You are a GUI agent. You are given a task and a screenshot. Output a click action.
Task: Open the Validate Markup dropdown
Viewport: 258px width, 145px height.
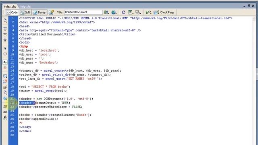click(149, 12)
